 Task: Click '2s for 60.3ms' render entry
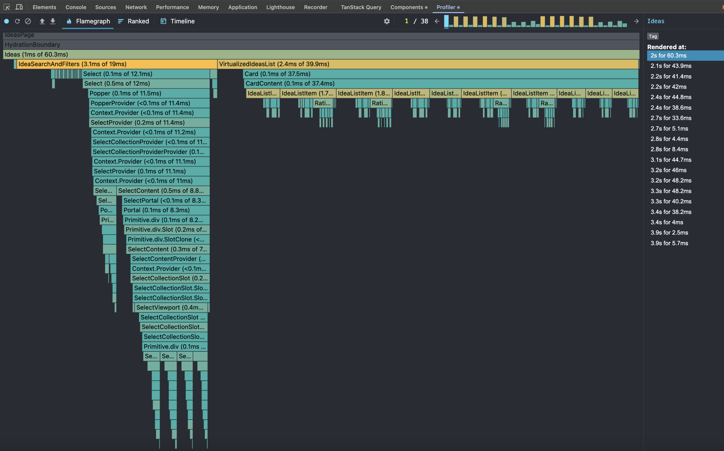coord(685,56)
